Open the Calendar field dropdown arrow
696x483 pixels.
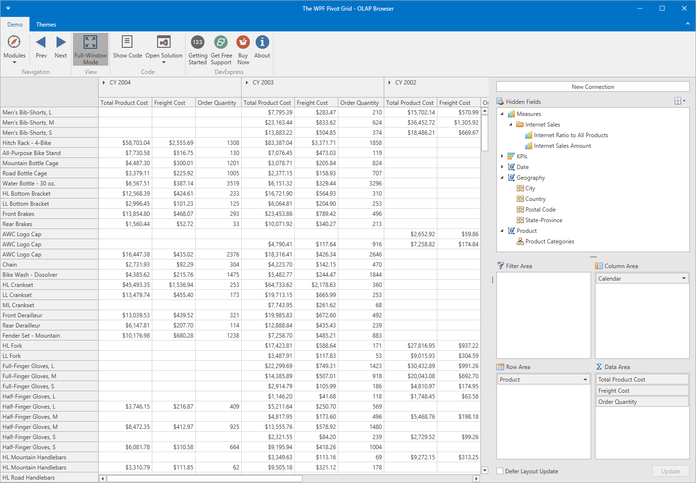[x=683, y=279]
